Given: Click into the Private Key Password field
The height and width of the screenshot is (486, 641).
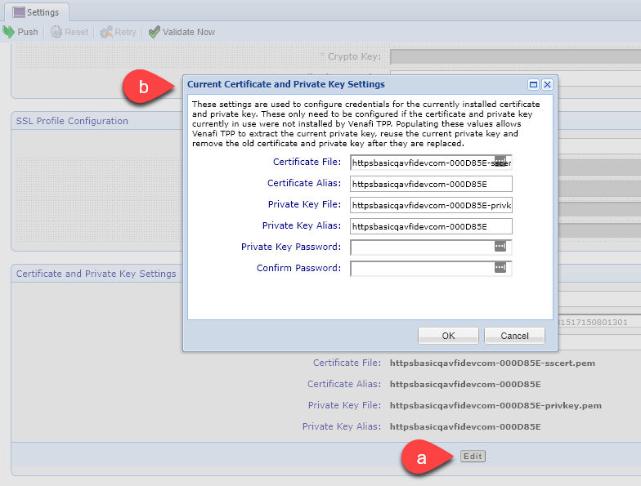Looking at the screenshot, I should [421, 247].
